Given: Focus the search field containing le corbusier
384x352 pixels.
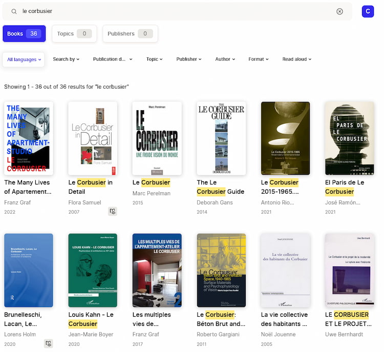Looking at the screenshot, I should (177, 11).
